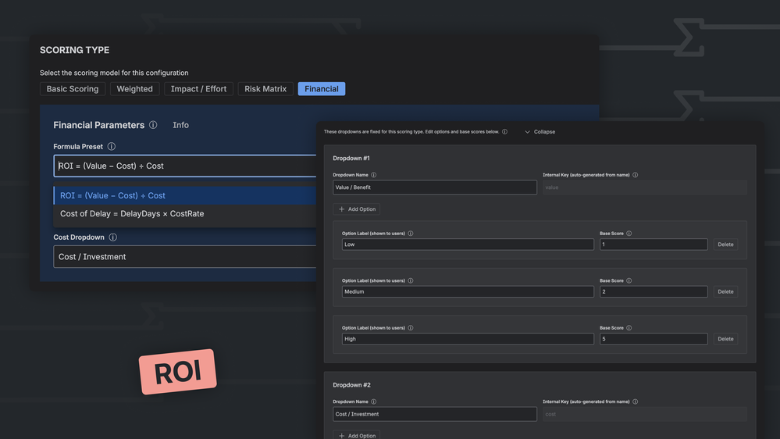Delete the High option row

pos(725,339)
